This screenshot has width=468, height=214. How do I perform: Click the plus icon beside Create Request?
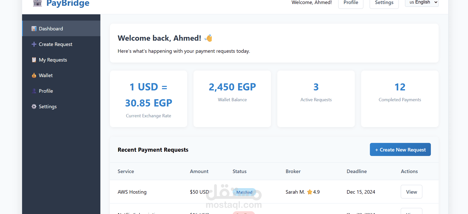click(x=34, y=44)
